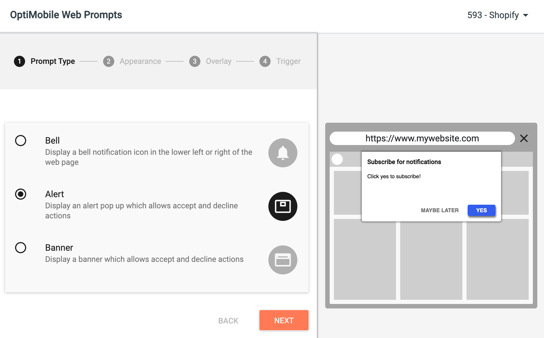Click the Bell notification icon

point(283,153)
